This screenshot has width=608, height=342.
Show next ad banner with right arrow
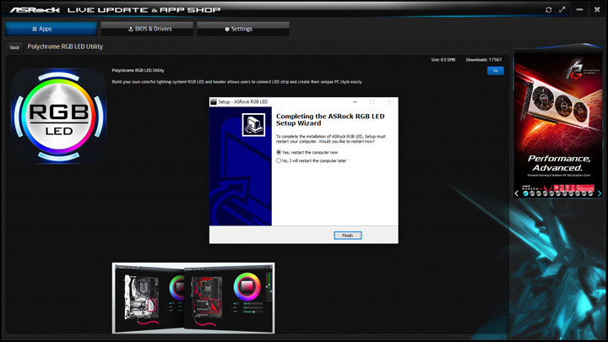pos(600,193)
